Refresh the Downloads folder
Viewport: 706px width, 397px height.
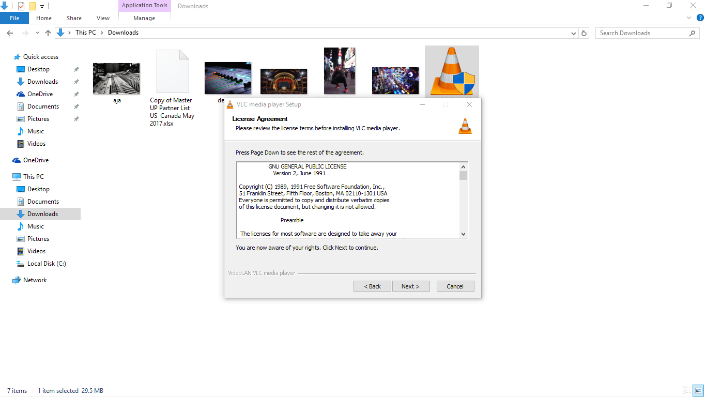(584, 33)
